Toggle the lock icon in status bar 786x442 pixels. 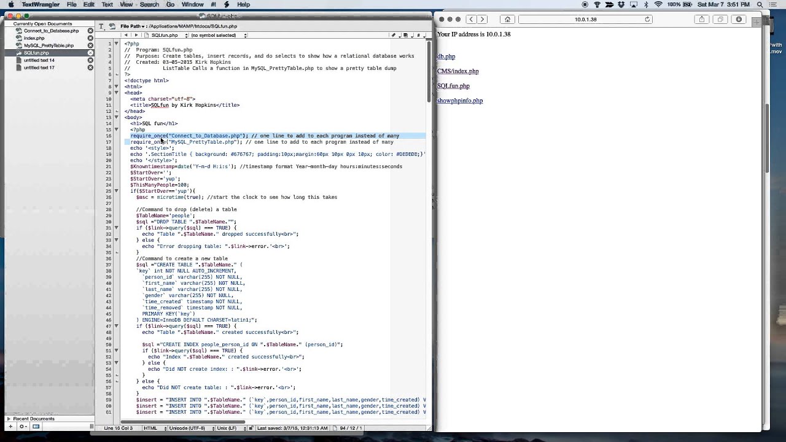tap(251, 428)
